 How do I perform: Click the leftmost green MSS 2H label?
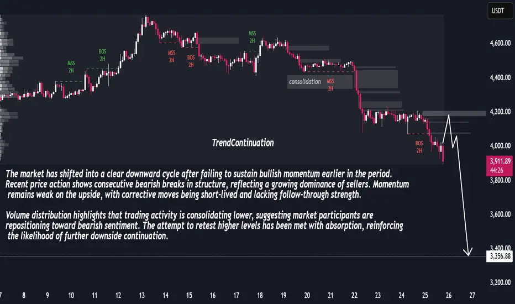click(71, 66)
